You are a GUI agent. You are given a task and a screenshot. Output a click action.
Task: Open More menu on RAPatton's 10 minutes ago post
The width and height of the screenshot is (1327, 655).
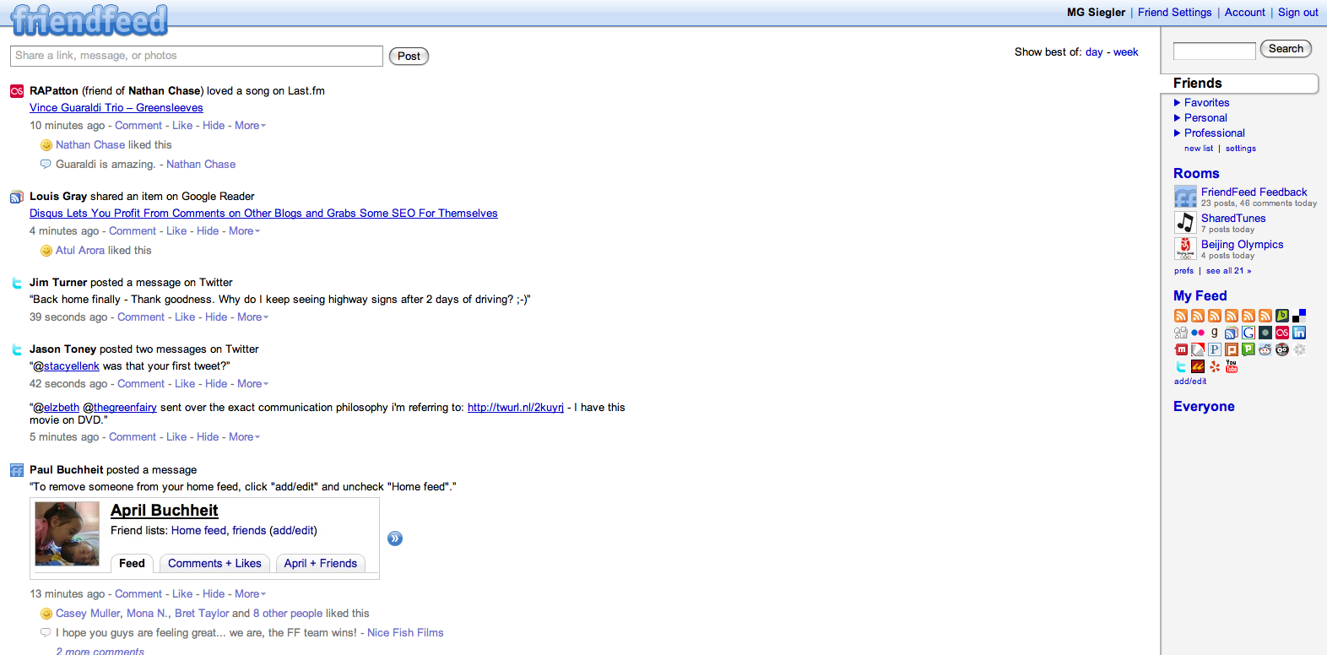click(250, 125)
